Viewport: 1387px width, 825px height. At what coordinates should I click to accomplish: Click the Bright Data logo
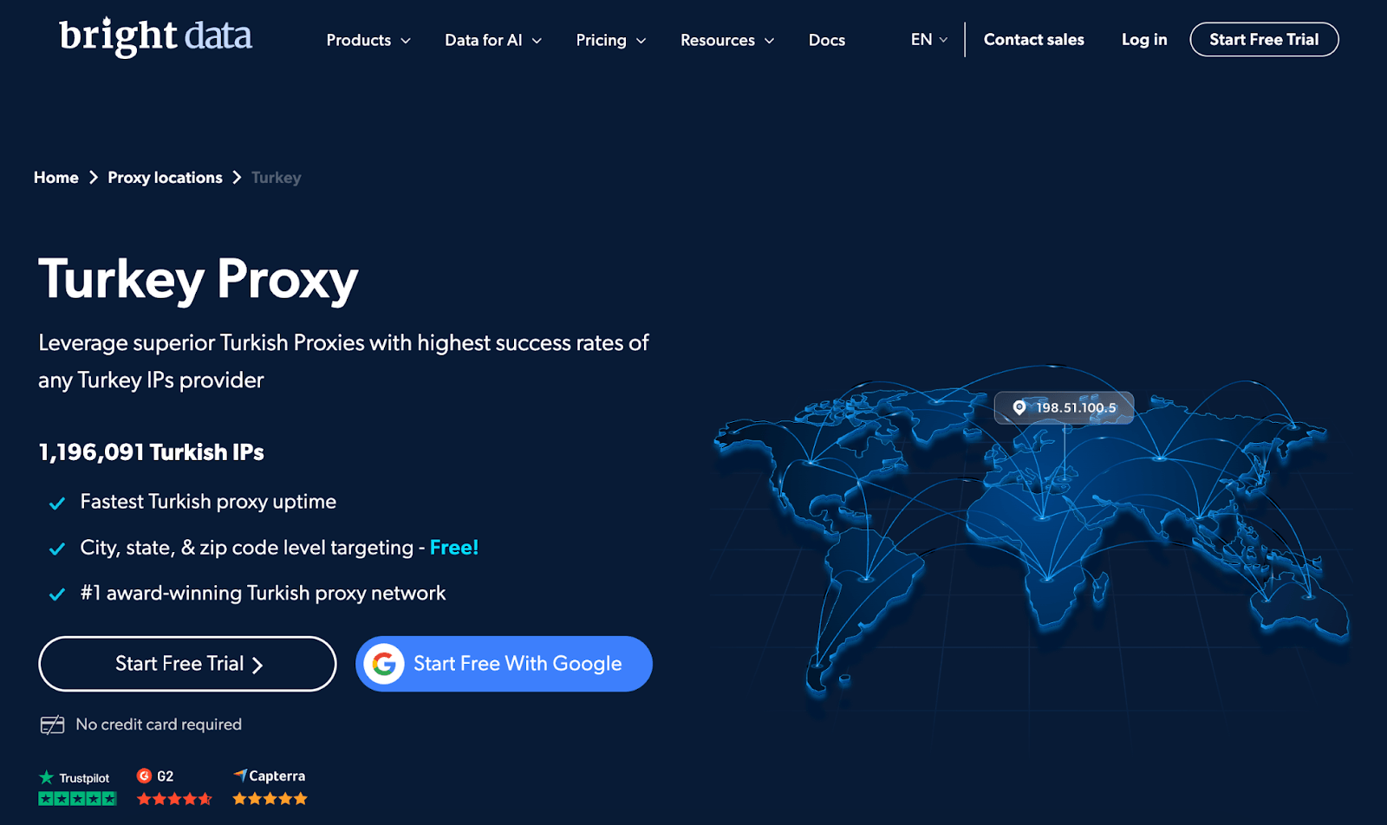155,36
